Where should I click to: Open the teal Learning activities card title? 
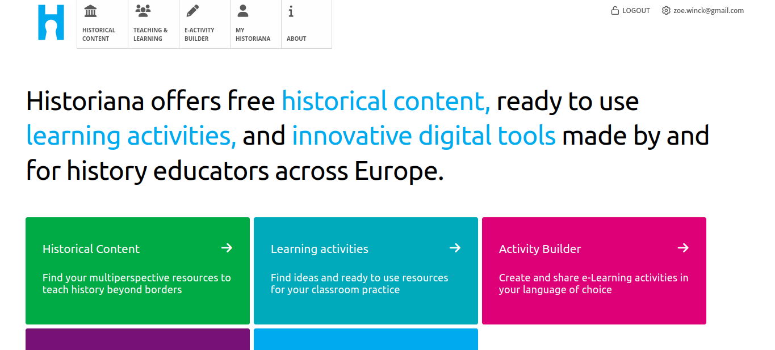tap(320, 249)
